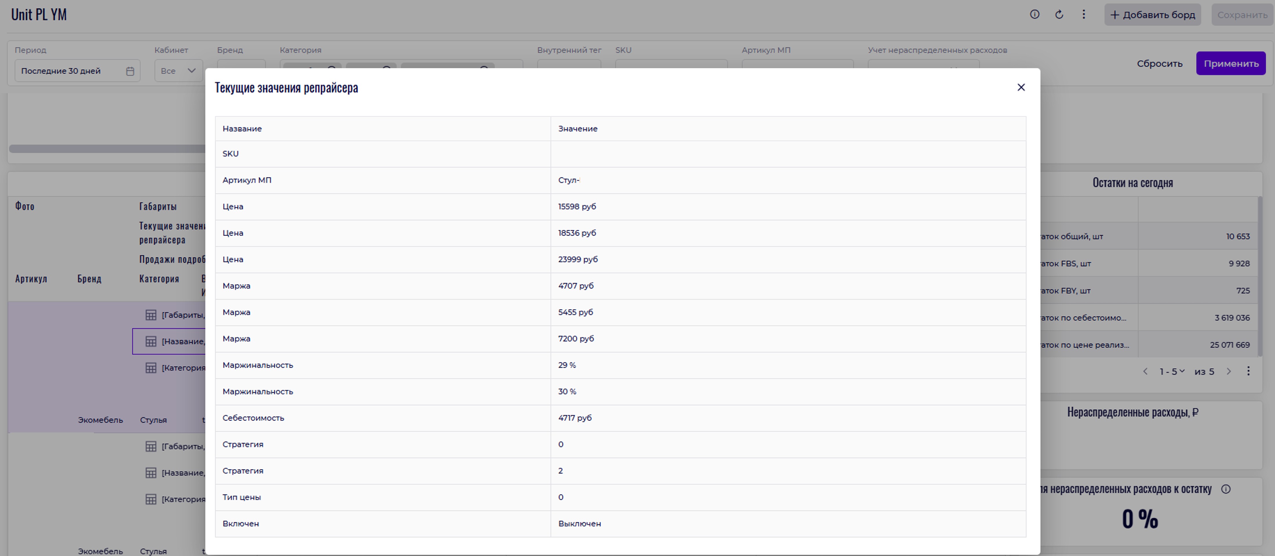Click table icon next to first [Категория

pyautogui.click(x=151, y=368)
